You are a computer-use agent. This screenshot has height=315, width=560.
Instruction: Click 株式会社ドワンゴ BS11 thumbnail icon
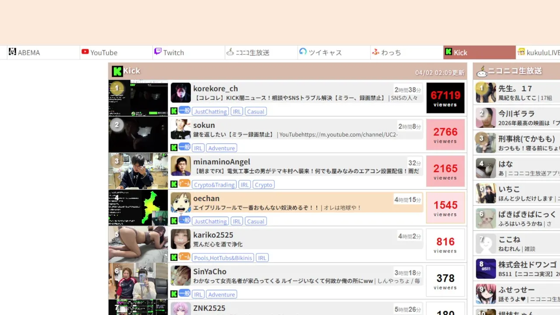486,269
